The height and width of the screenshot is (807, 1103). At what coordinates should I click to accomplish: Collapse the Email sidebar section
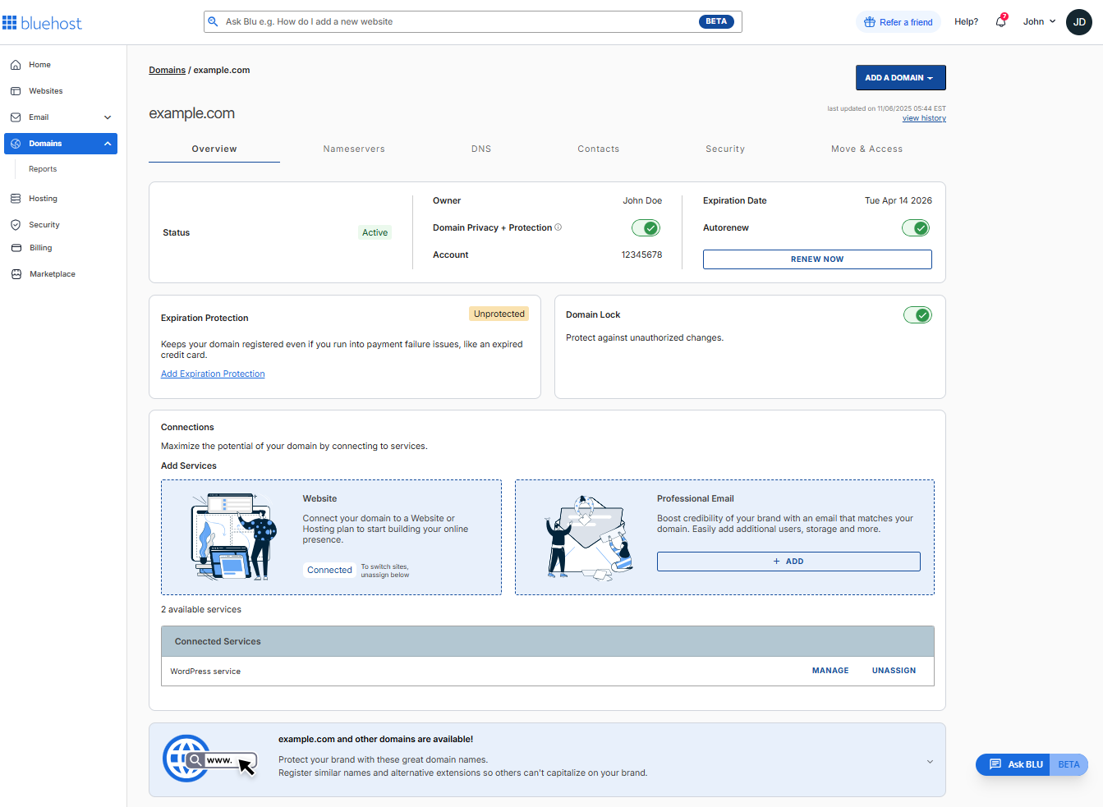tap(108, 117)
